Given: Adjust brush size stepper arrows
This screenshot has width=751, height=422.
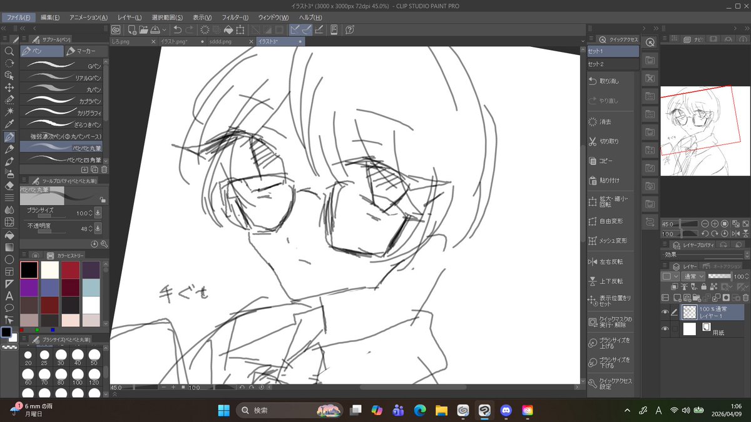Looking at the screenshot, I should [90, 213].
